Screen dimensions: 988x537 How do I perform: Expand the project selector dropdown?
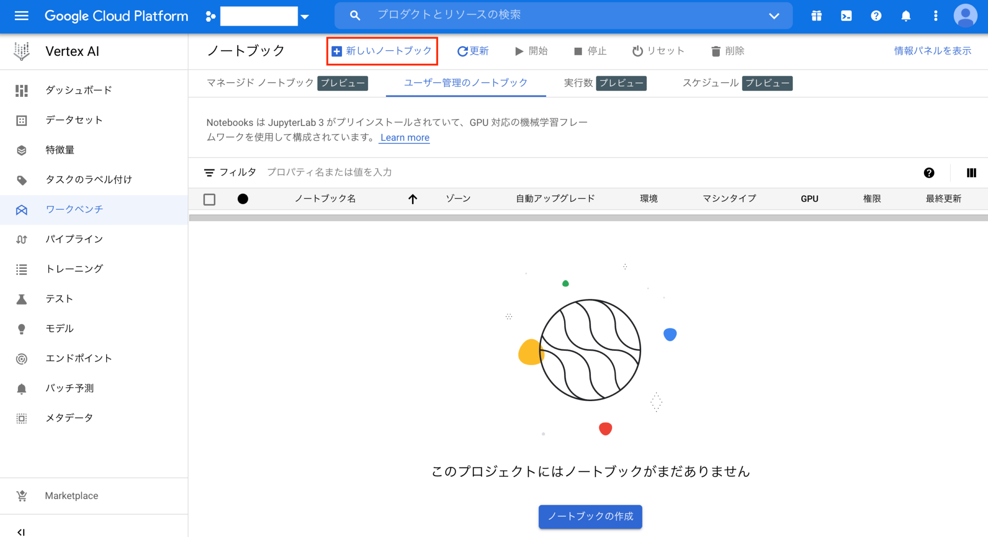pyautogui.click(x=305, y=15)
